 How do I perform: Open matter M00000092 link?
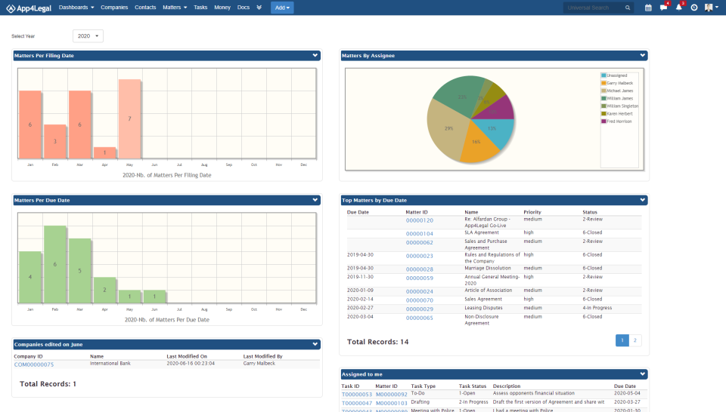pyautogui.click(x=391, y=395)
